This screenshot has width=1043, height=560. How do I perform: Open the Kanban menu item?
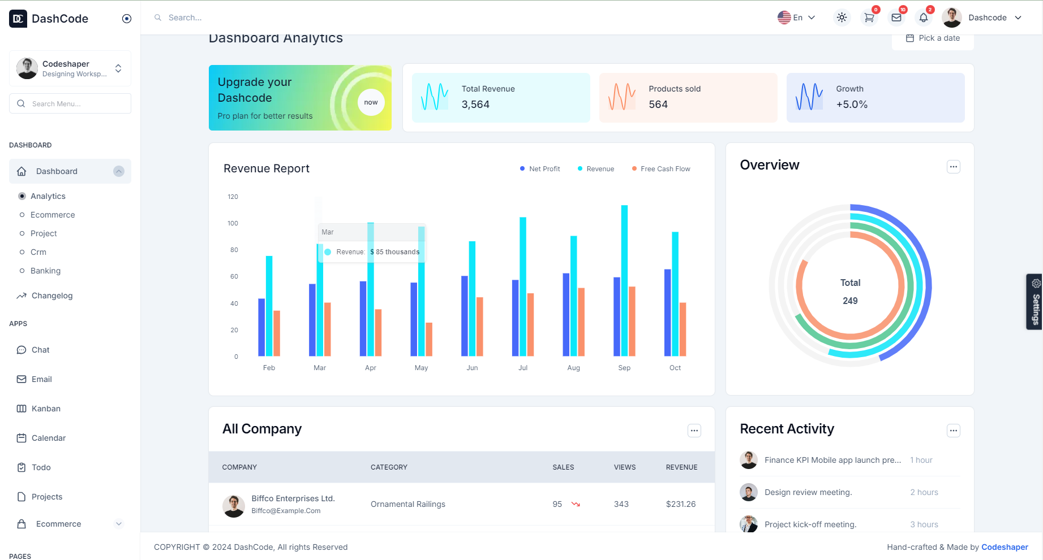[x=46, y=409]
